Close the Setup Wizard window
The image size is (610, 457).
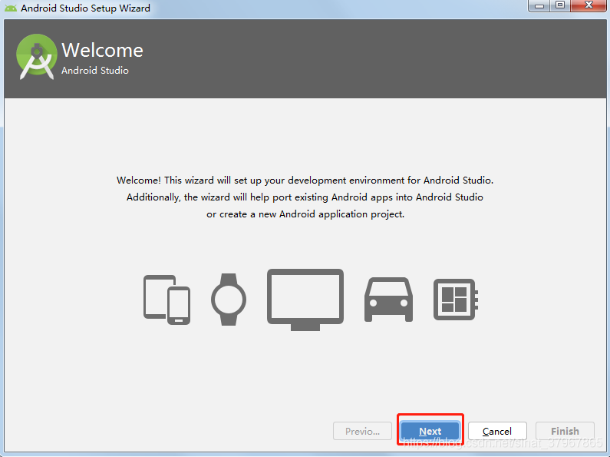pyautogui.click(x=589, y=5)
